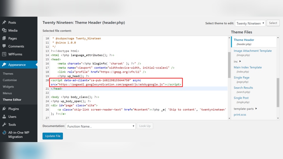Click Theme Files scroll up arrow

pos(278,38)
